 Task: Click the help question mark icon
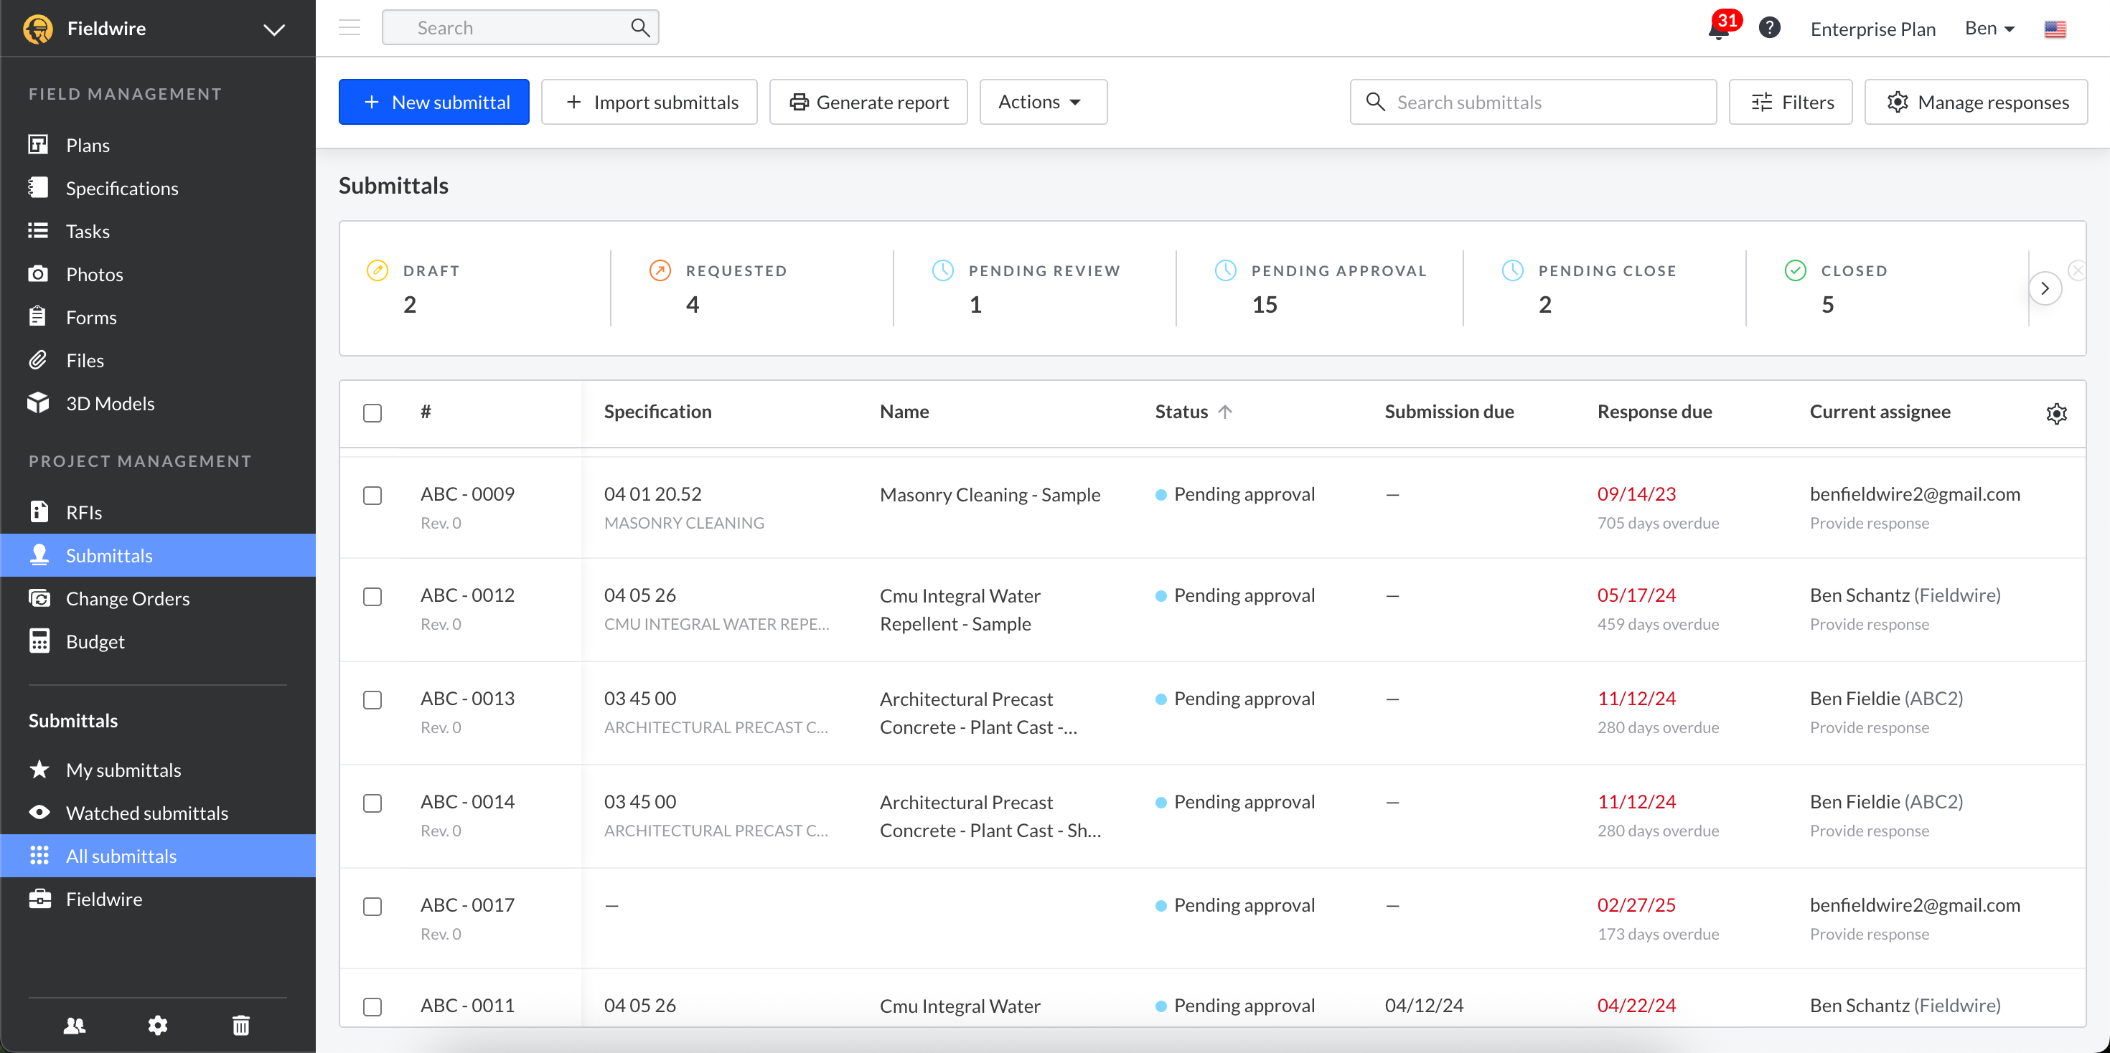(1769, 28)
